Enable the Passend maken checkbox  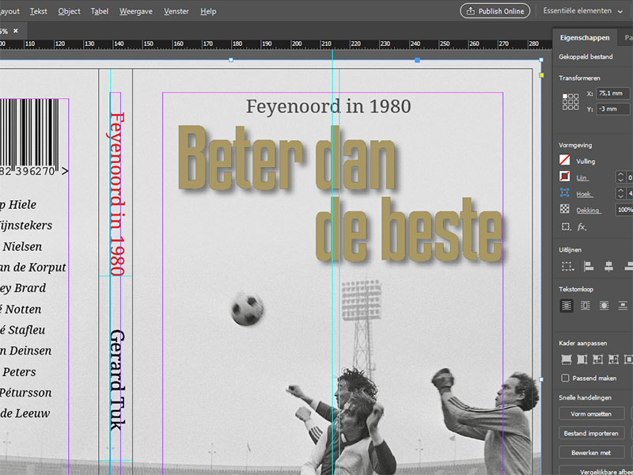pos(565,378)
